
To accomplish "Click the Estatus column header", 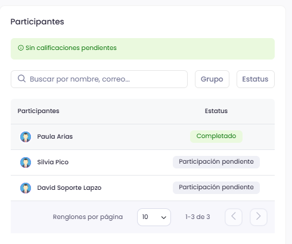I will pyautogui.click(x=216, y=111).
